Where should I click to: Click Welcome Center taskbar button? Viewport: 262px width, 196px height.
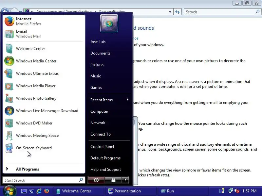[x=78, y=191]
